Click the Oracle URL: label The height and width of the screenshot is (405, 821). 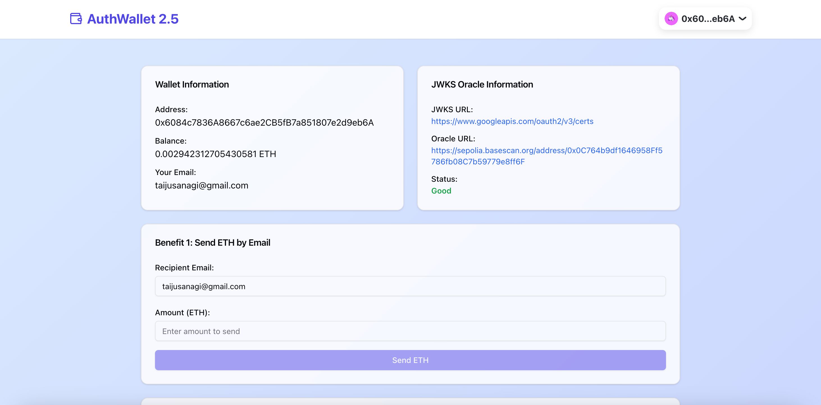coord(453,139)
